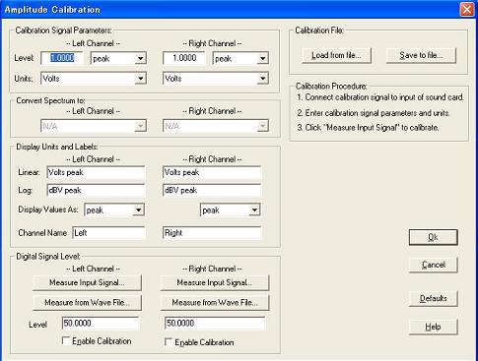Focus left channel calibration Level field
Image resolution: width=478 pixels, height=361 pixels.
point(61,58)
